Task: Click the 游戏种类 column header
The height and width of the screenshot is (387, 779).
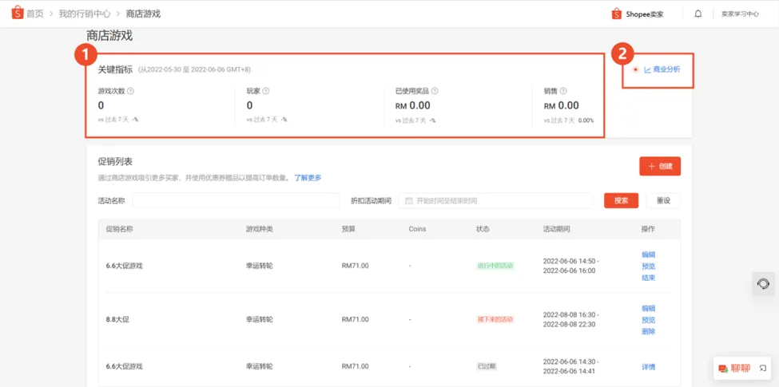Action: [260, 229]
